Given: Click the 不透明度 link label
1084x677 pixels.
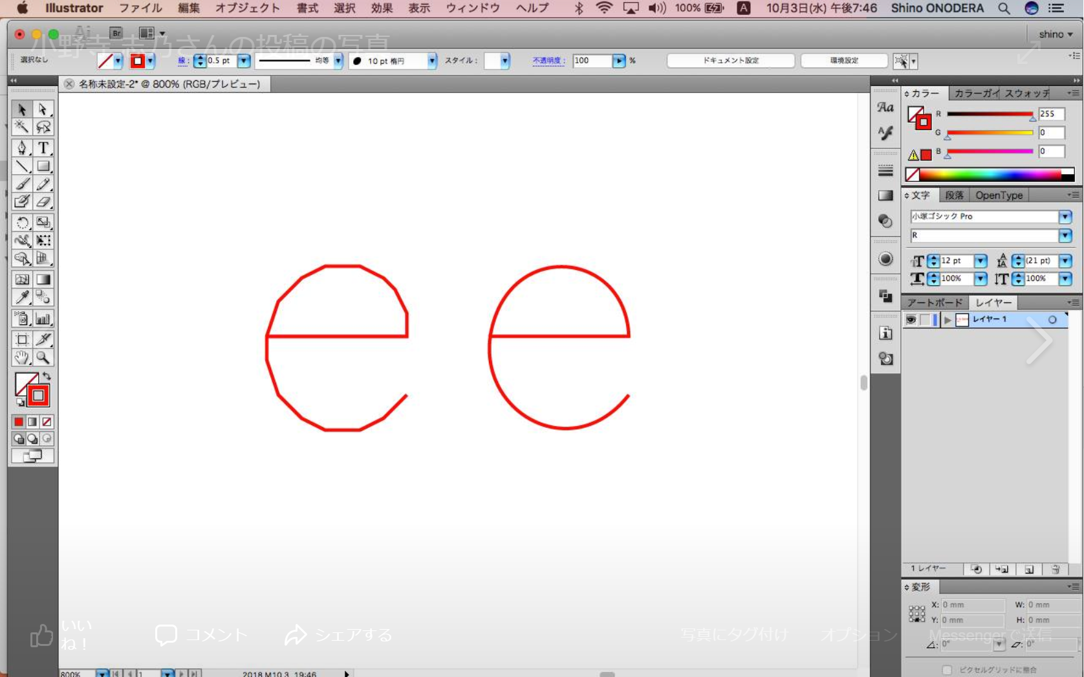Looking at the screenshot, I should point(548,61).
